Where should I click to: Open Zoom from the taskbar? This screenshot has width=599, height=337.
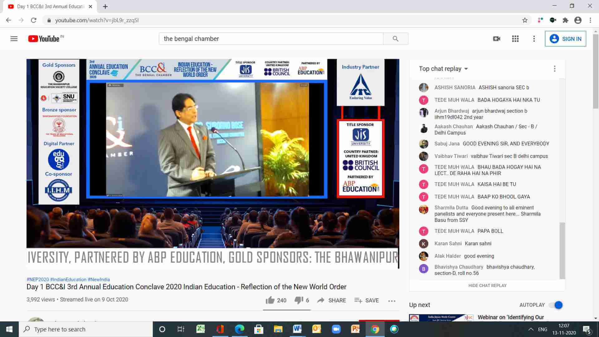336,329
